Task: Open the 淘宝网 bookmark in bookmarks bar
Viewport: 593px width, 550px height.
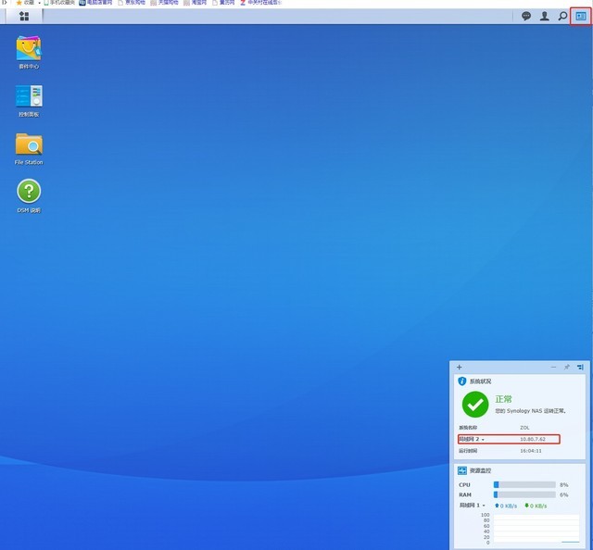Action: [x=195, y=4]
